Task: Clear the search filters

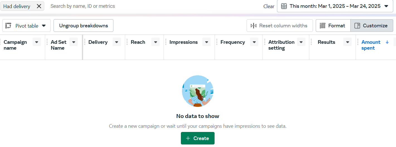Action: (269, 6)
